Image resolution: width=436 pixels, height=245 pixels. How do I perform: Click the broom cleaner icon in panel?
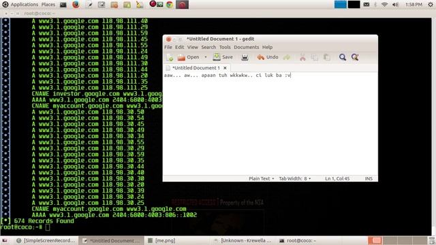140,5
